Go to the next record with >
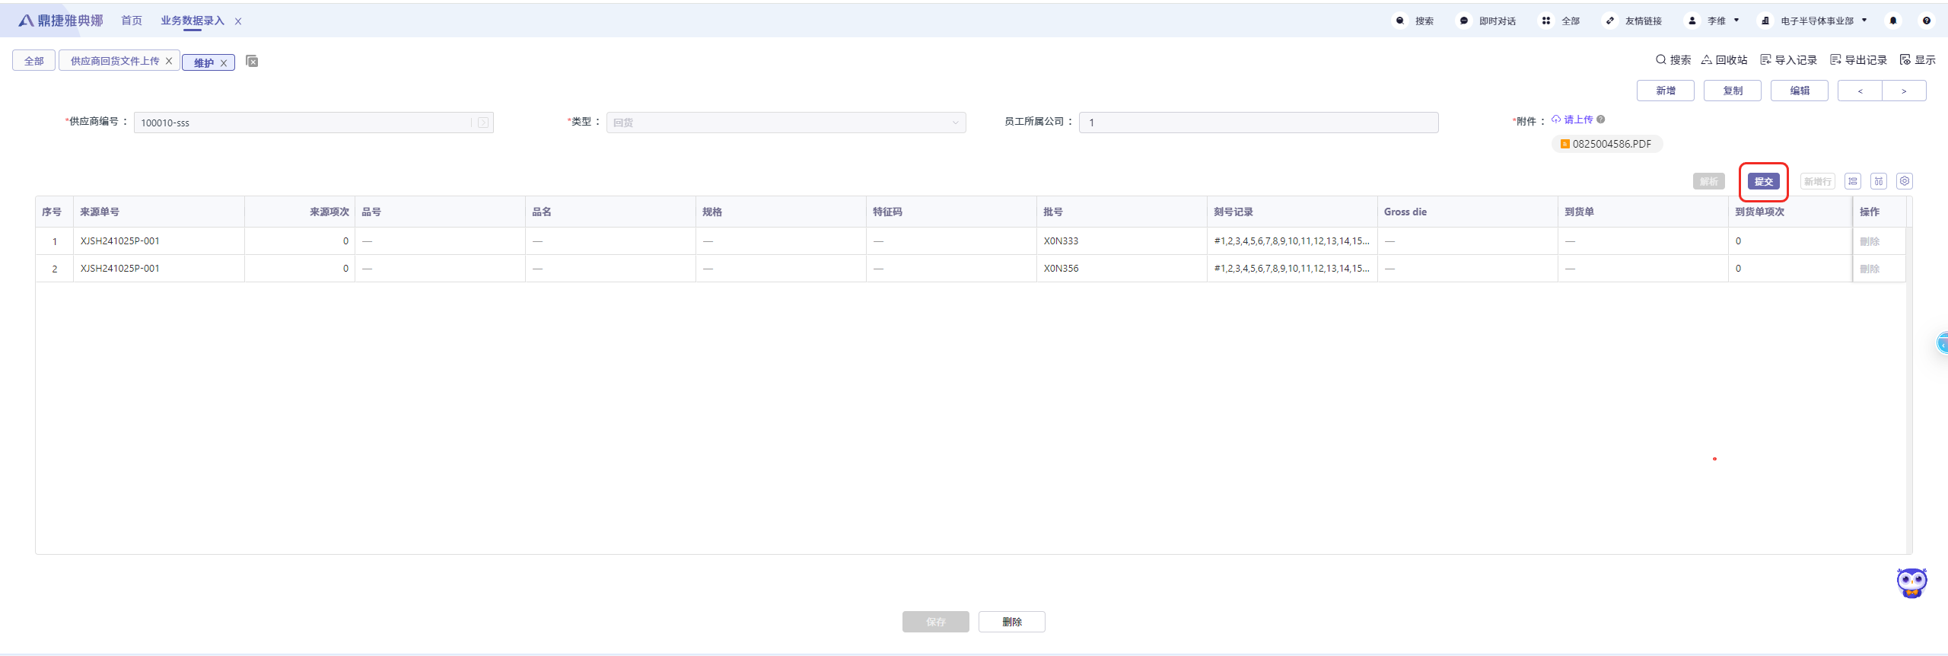This screenshot has height=656, width=1948. 1904,91
